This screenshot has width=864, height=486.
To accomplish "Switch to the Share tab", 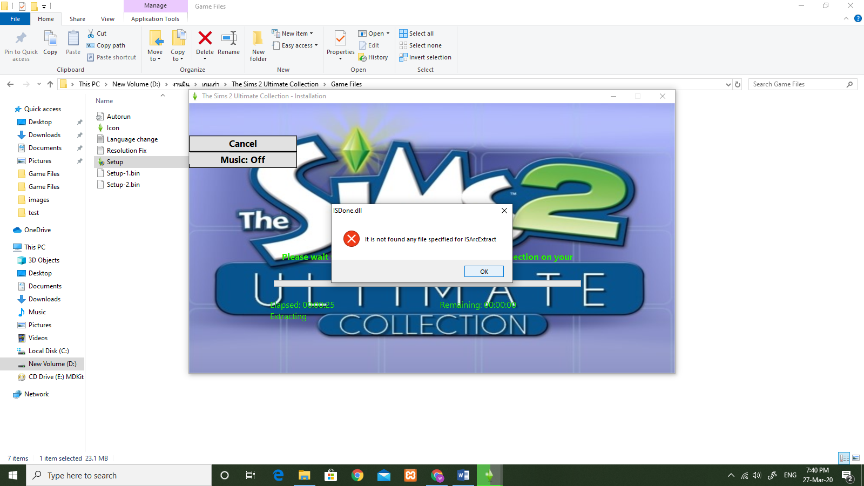I will coord(77,19).
